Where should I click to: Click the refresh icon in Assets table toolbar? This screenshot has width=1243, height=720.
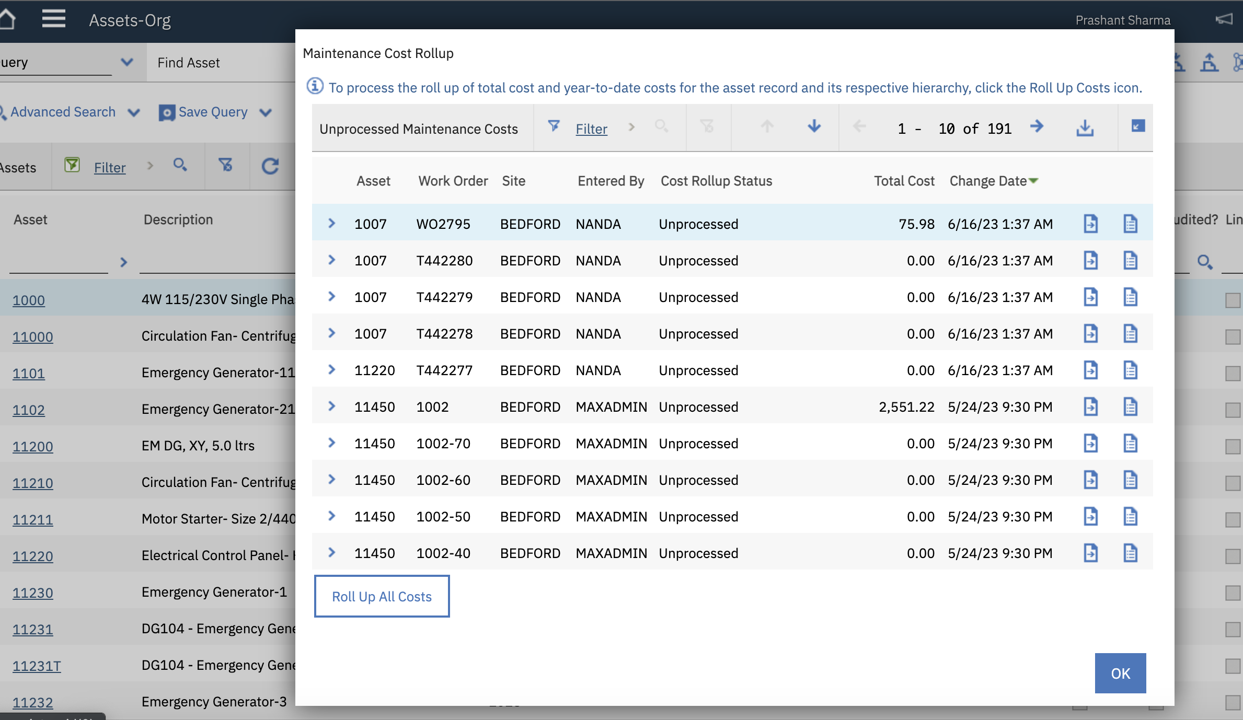270,167
